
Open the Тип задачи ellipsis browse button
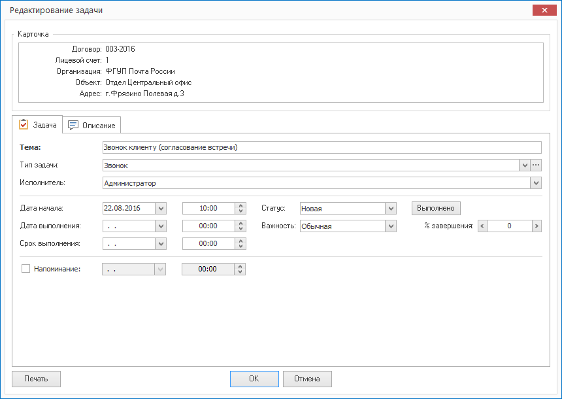point(536,165)
